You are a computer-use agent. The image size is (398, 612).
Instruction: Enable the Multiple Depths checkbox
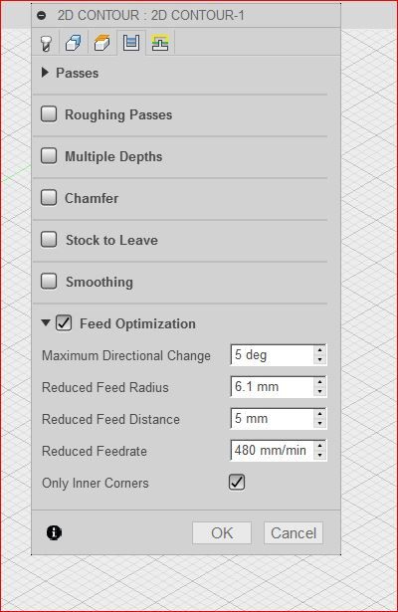click(x=49, y=156)
